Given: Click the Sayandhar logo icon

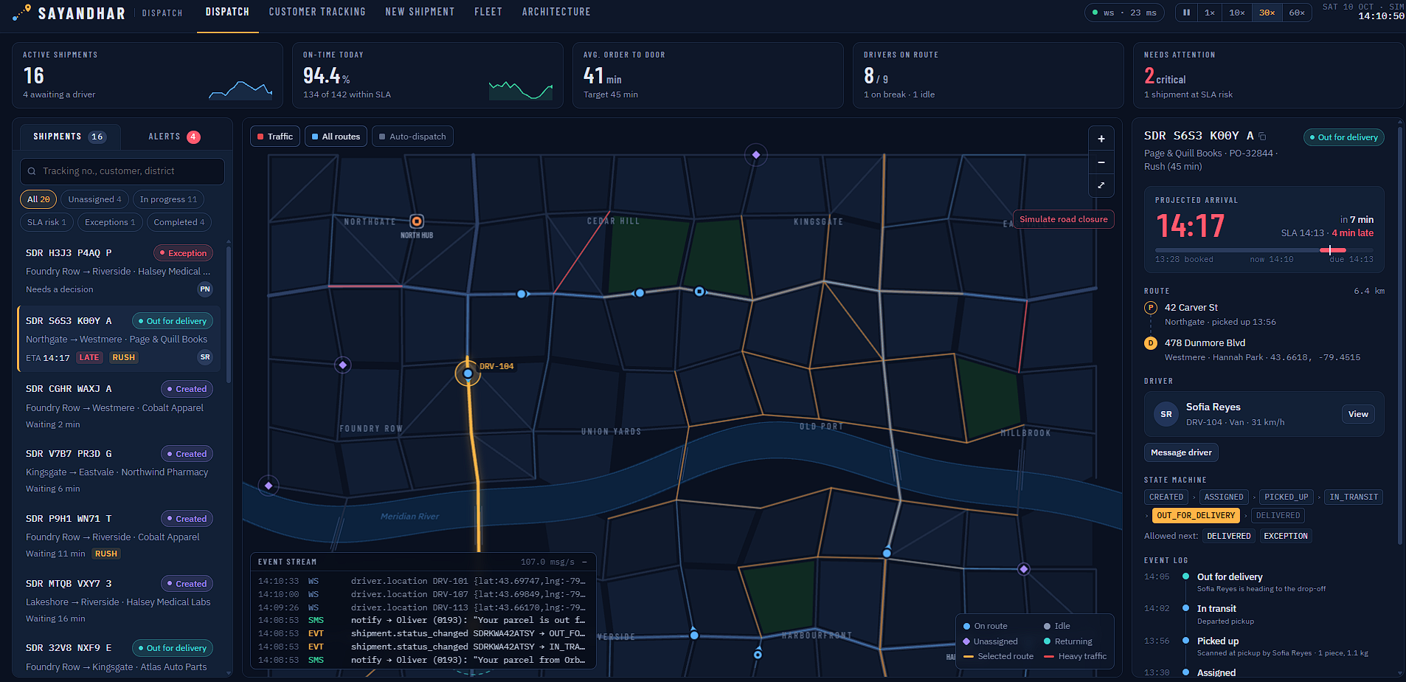Looking at the screenshot, I should 22,13.
